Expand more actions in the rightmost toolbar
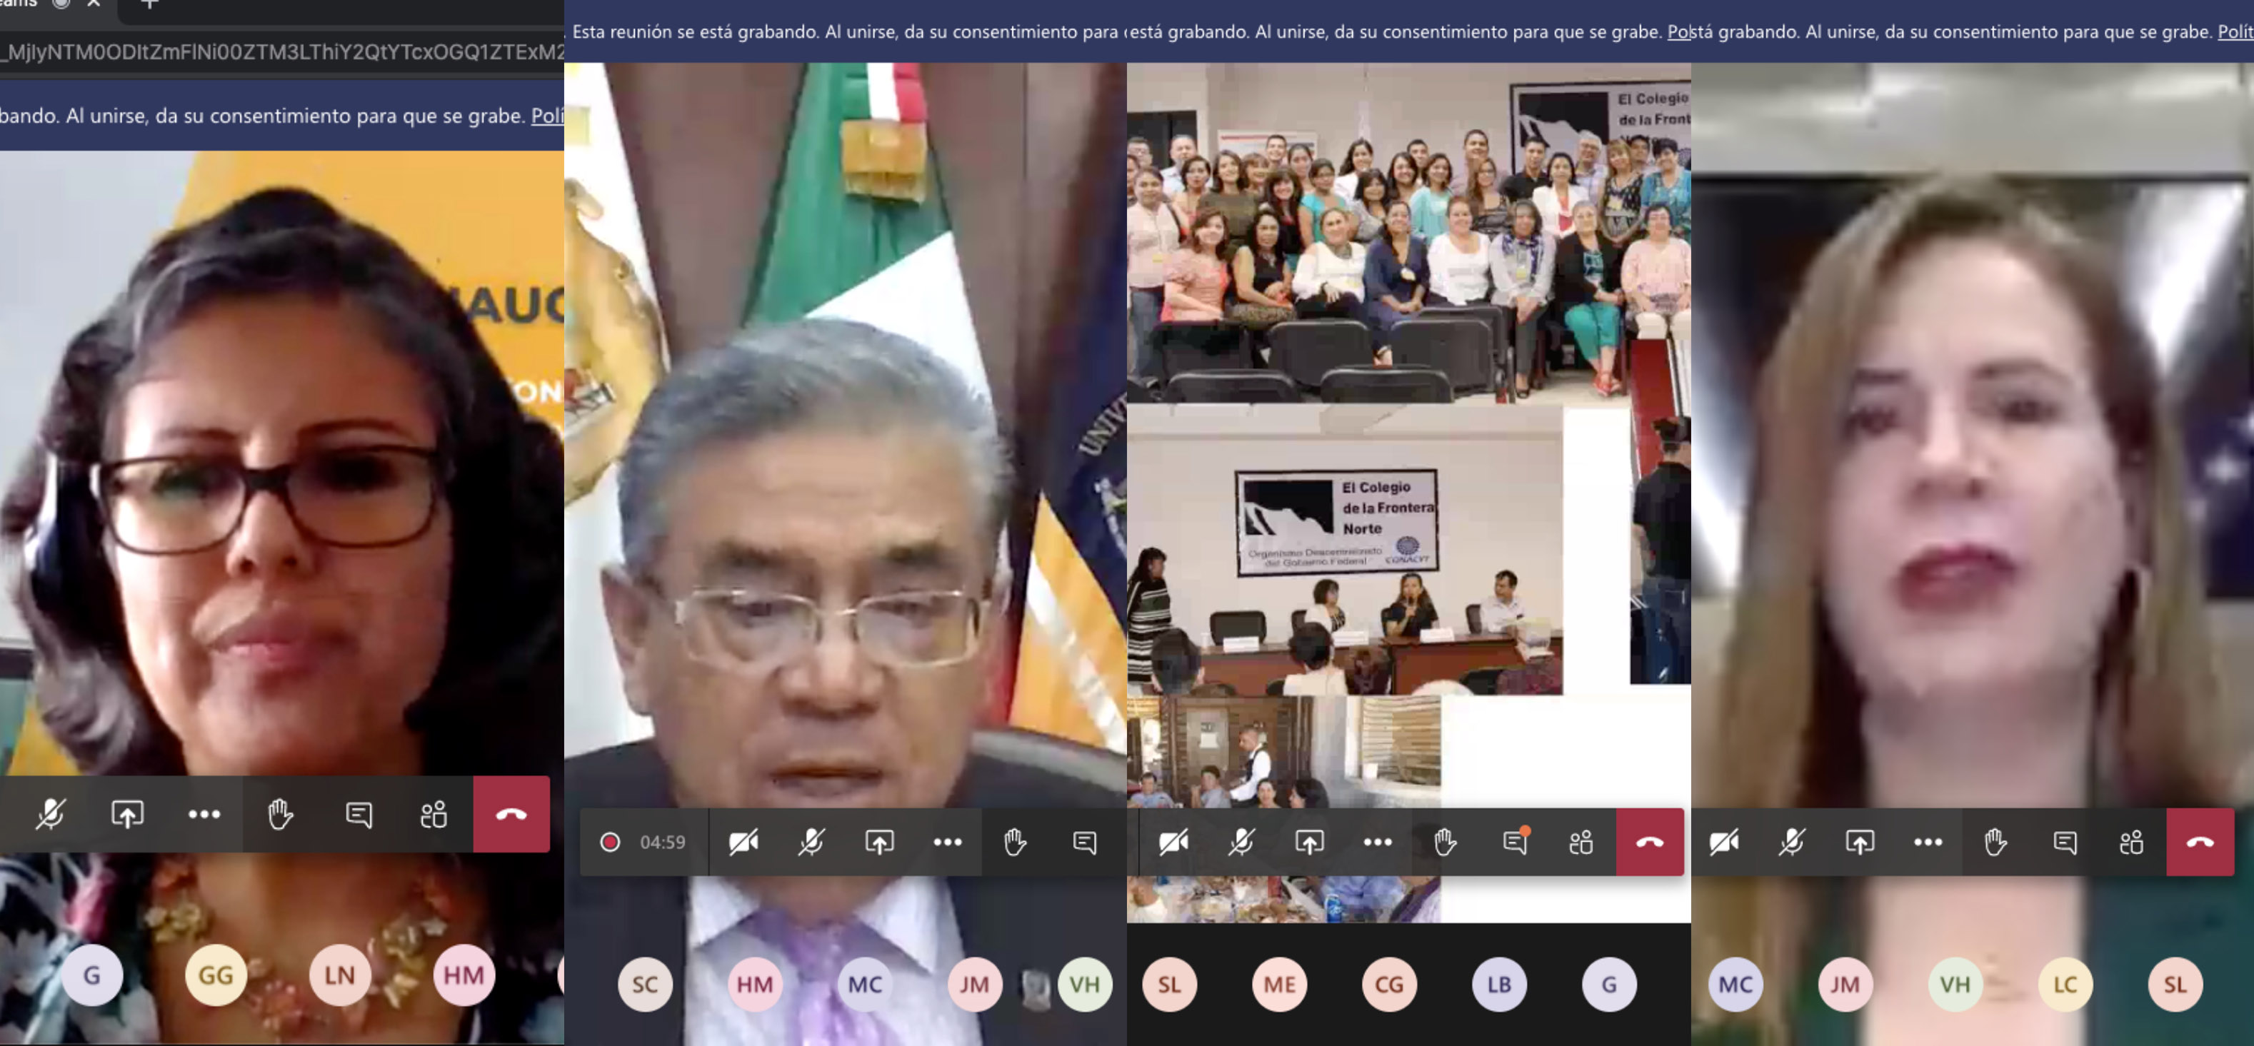The width and height of the screenshot is (2254, 1046). tap(1928, 843)
